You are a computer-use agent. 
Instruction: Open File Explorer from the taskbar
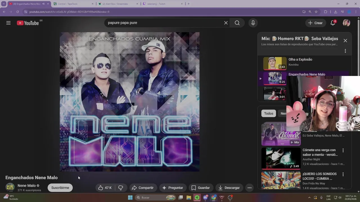[189, 198]
